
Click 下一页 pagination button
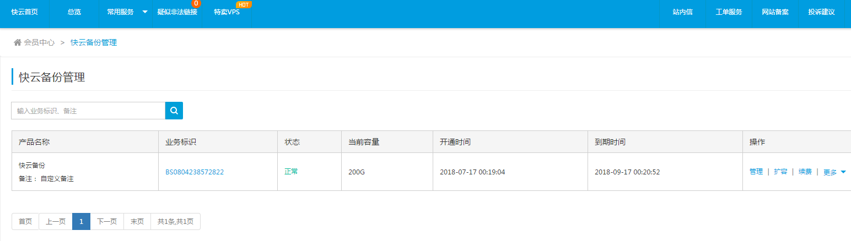(x=107, y=222)
